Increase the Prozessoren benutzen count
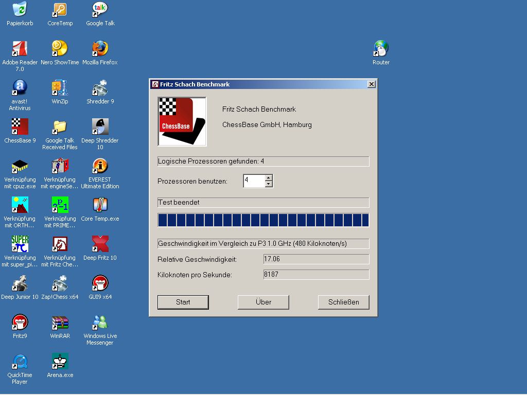Viewport: 527px width, 395px height. [269, 177]
